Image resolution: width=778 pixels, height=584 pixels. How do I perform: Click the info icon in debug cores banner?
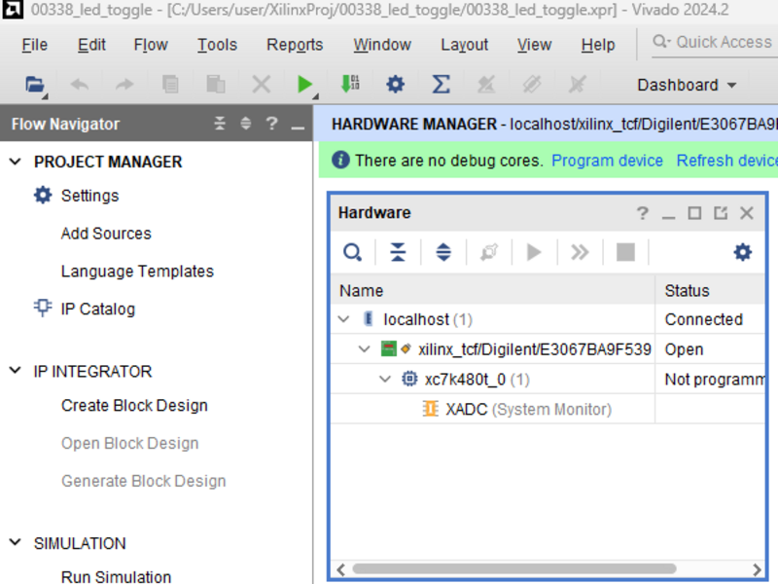[340, 160]
